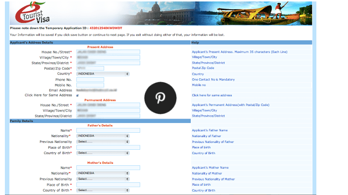The width and height of the screenshot is (348, 195).
Task: Click the father's Place of Birth field
Action: (108, 147)
